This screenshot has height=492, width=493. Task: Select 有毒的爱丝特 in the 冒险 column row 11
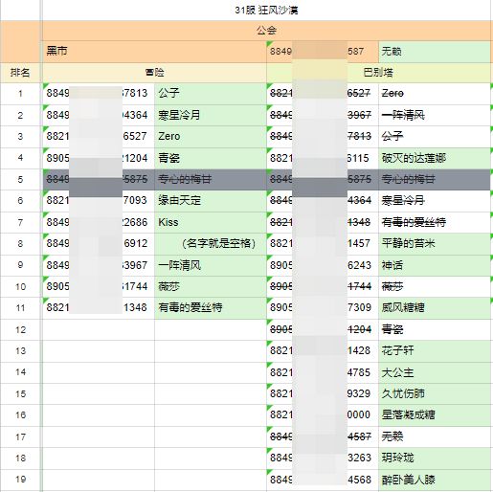click(211, 308)
